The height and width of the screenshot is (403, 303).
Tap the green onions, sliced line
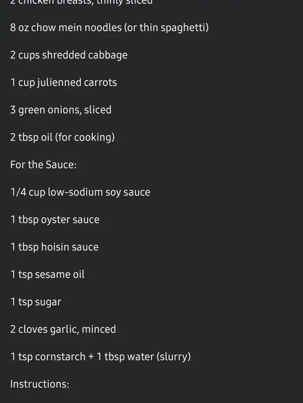click(x=61, y=110)
